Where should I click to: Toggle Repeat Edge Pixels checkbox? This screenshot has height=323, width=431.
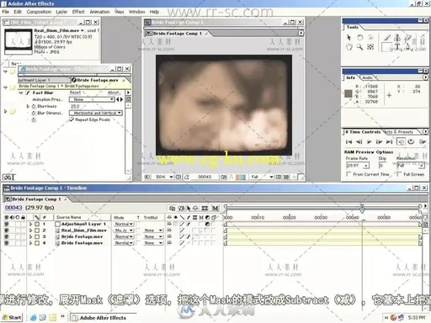(72, 119)
